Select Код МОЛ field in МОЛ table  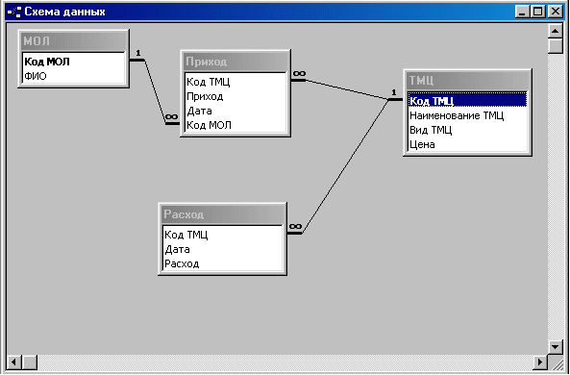74,62
